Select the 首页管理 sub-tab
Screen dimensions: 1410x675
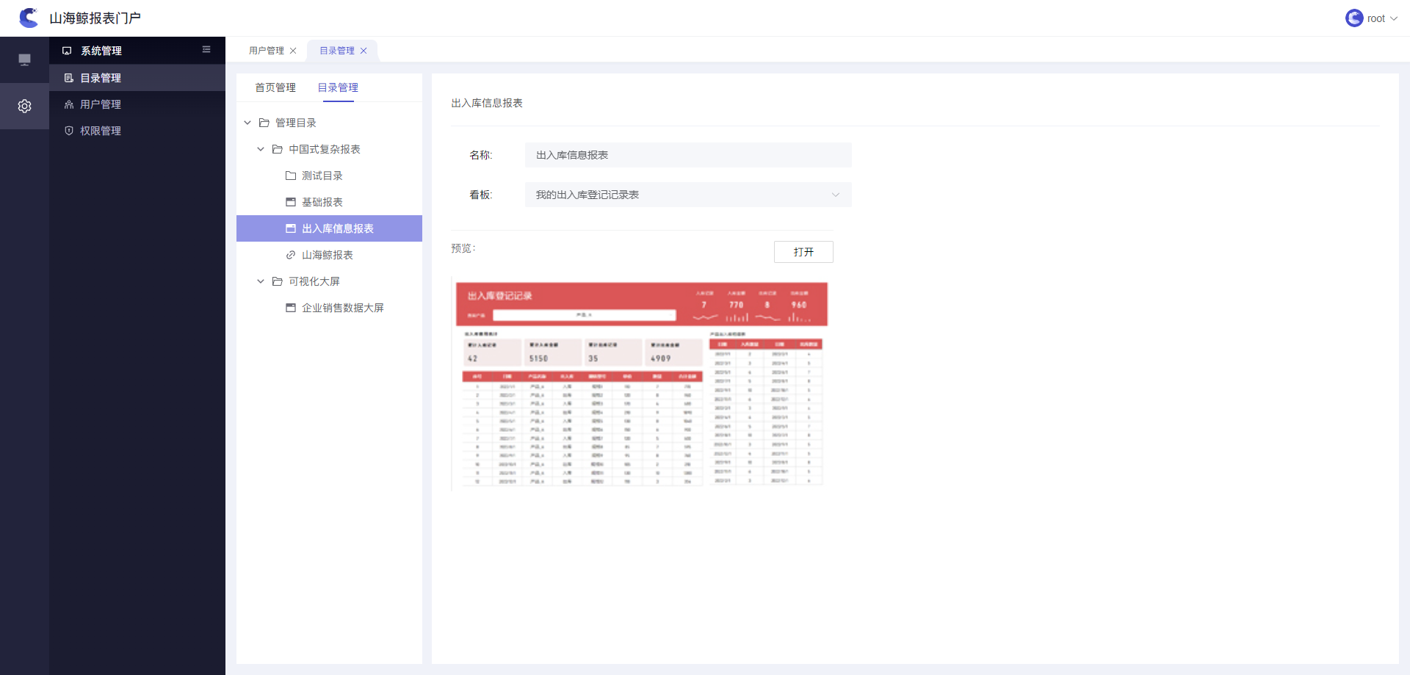tap(275, 87)
